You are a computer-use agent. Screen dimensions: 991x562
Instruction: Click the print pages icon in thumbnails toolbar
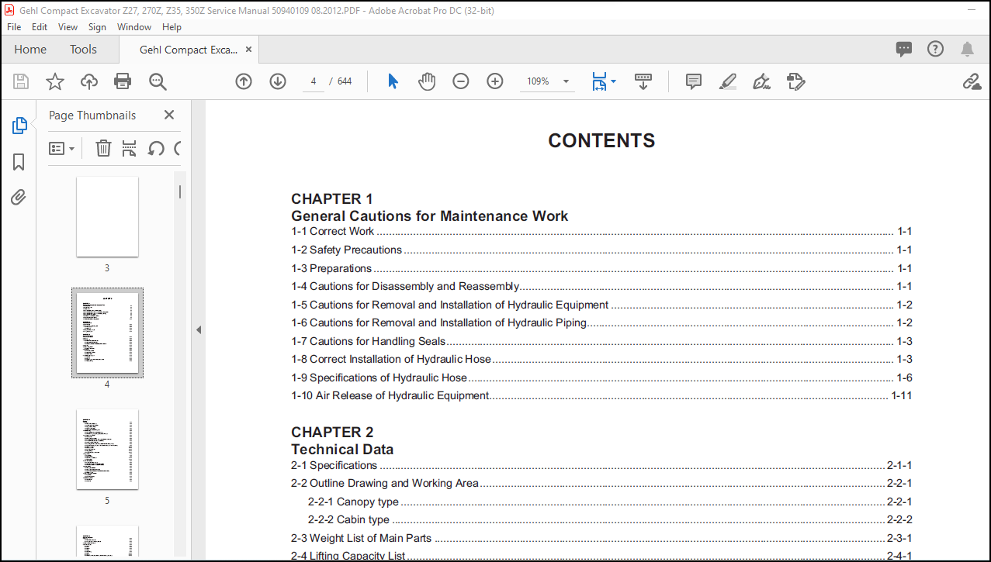click(130, 148)
